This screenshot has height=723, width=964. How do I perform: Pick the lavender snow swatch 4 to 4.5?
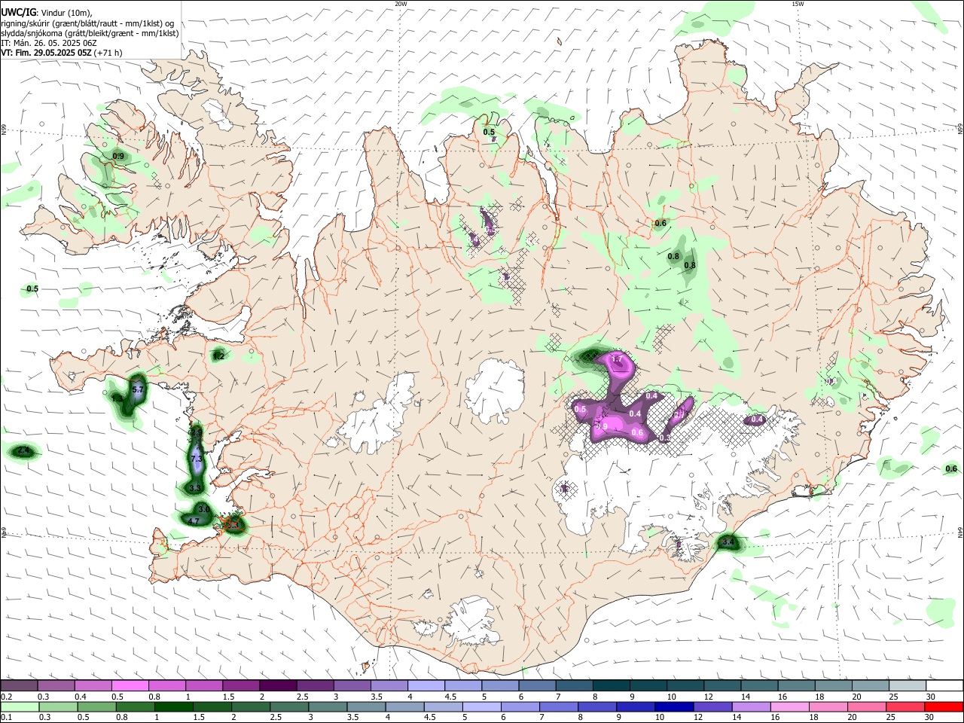point(426,685)
